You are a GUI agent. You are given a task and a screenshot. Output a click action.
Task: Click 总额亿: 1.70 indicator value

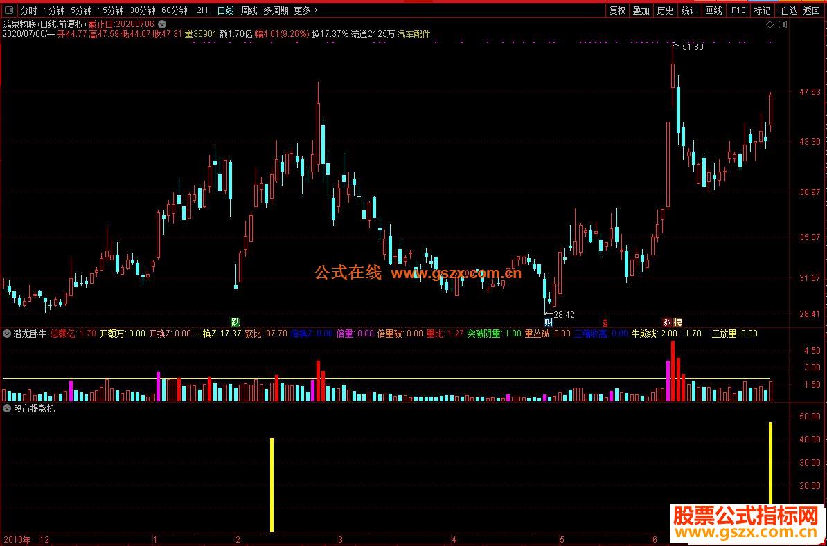coord(73,334)
